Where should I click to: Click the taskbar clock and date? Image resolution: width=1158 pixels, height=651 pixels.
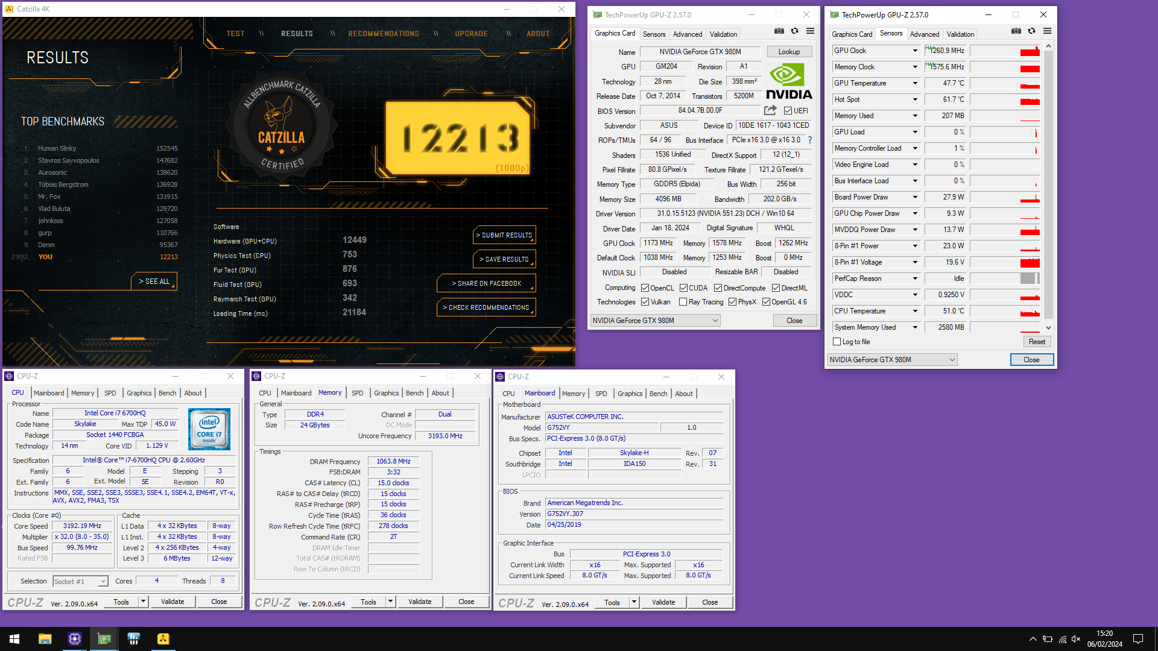1105,639
